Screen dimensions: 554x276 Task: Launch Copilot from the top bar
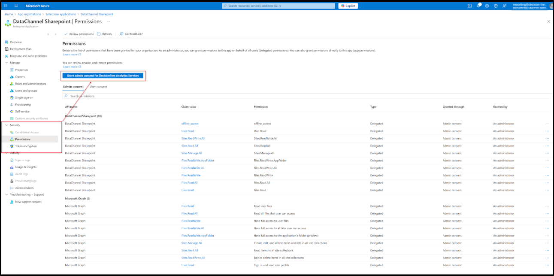click(x=348, y=6)
